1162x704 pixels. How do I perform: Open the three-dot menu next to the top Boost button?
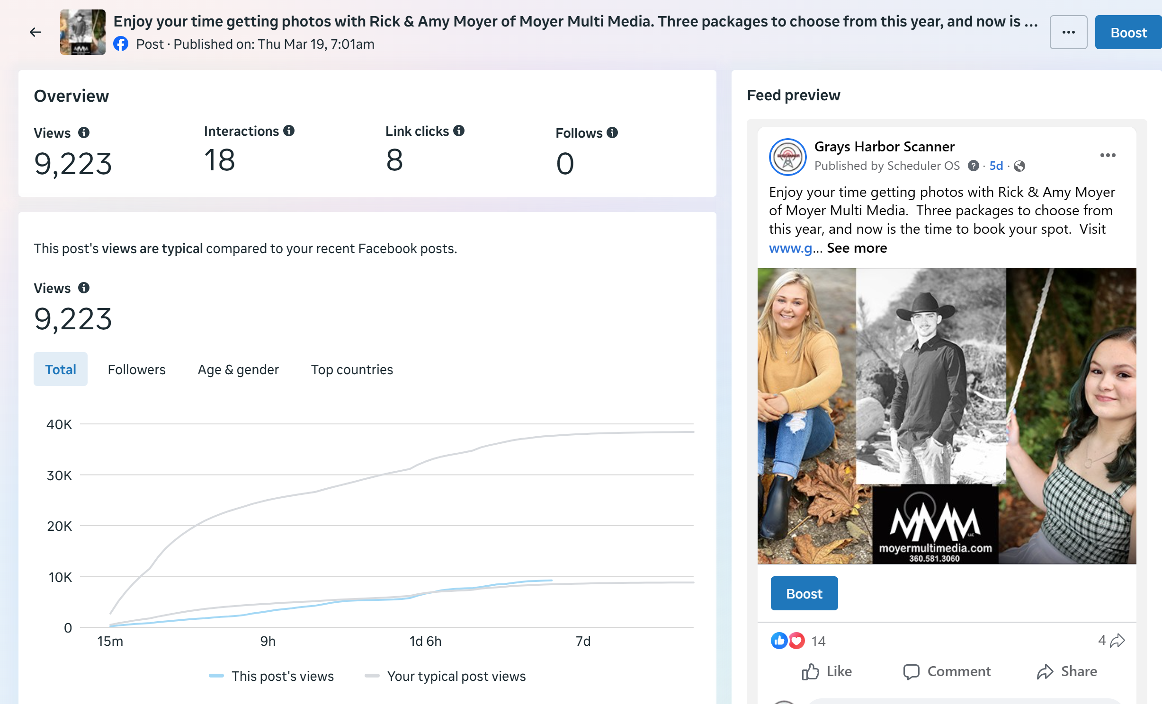[x=1068, y=32]
